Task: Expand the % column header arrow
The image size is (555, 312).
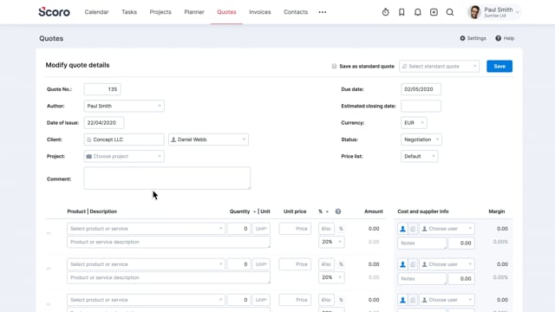Action: tap(327, 211)
